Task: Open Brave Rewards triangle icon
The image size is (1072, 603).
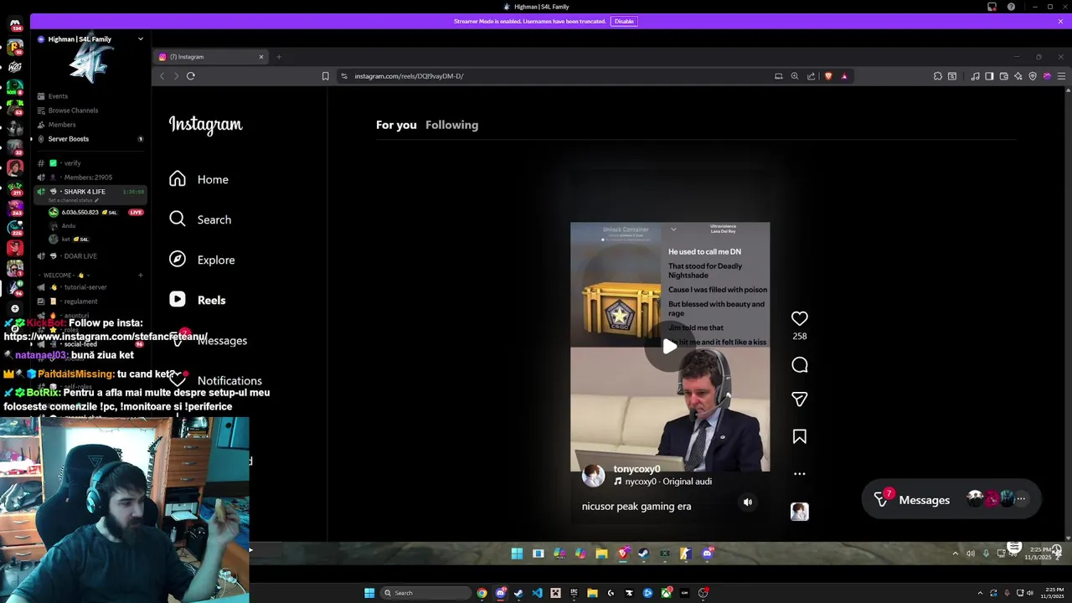Action: [x=844, y=76]
